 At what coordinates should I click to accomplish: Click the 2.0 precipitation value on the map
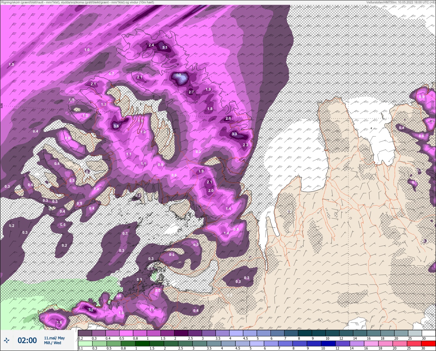pyautogui.click(x=211, y=190)
